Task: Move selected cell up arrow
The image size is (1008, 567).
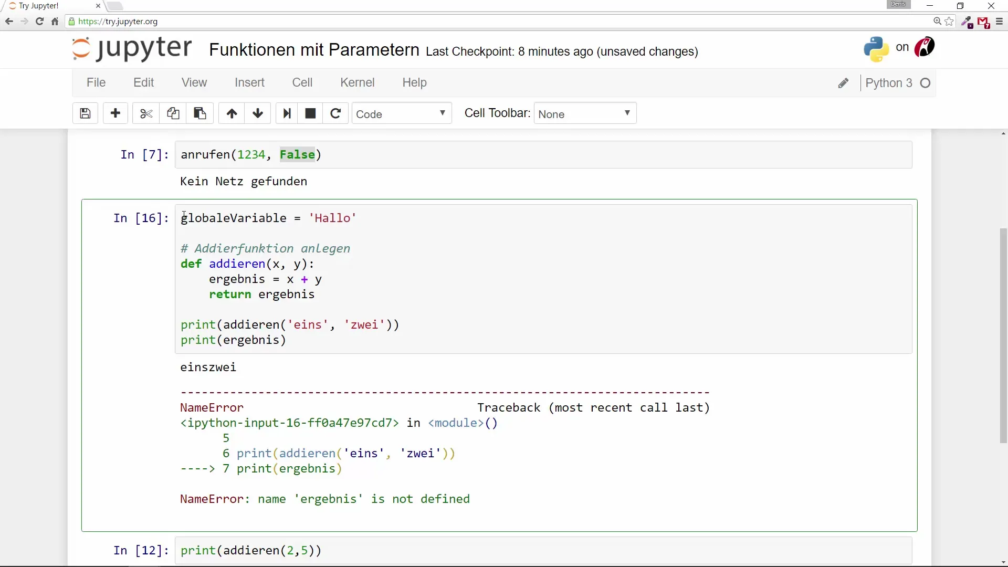Action: coord(232,113)
